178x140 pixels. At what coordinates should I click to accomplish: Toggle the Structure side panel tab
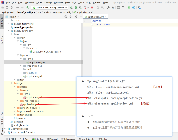2,36
